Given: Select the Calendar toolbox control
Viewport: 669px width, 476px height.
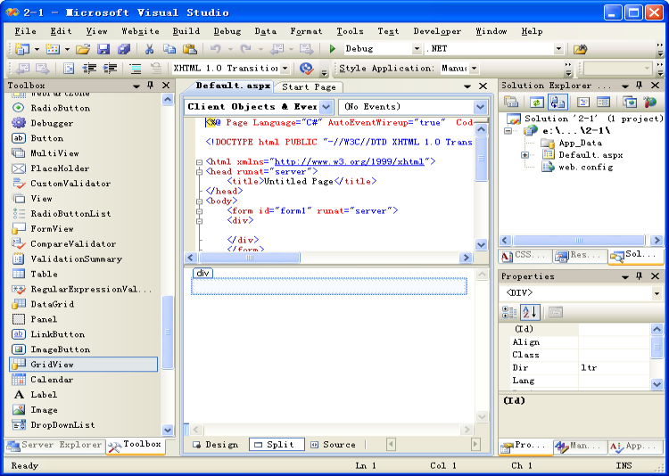Looking at the screenshot, I should (x=83, y=380).
